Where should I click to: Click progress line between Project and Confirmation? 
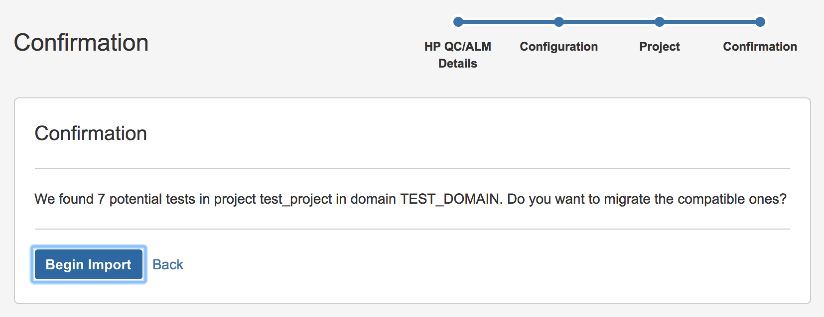coord(710,22)
